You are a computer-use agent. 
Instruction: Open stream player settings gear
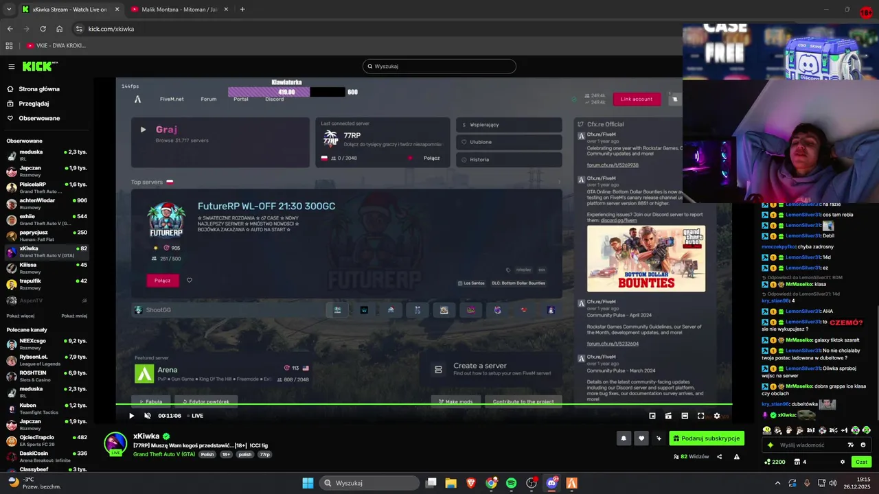(x=717, y=416)
